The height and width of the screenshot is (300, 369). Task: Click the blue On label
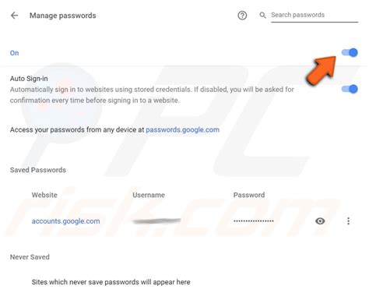[14, 53]
